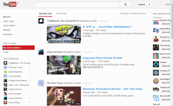Open the Upload dropdown arrow
This screenshot has height=106, width=173.
(x=149, y=4)
